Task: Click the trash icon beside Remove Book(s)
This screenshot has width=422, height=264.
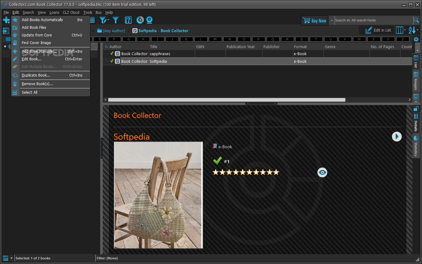Action: pyautogui.click(x=15, y=84)
